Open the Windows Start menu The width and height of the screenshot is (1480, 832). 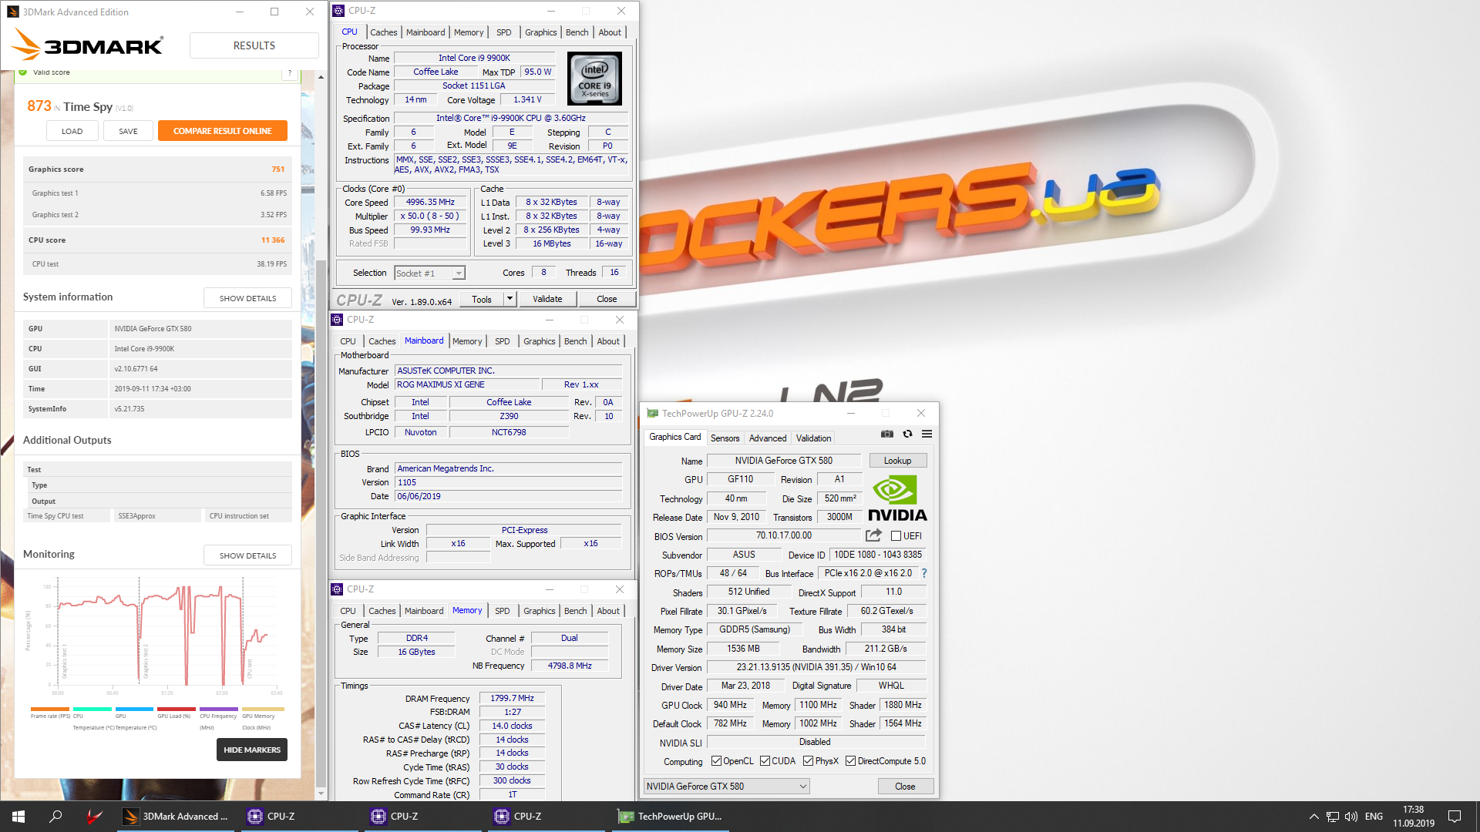tap(18, 817)
